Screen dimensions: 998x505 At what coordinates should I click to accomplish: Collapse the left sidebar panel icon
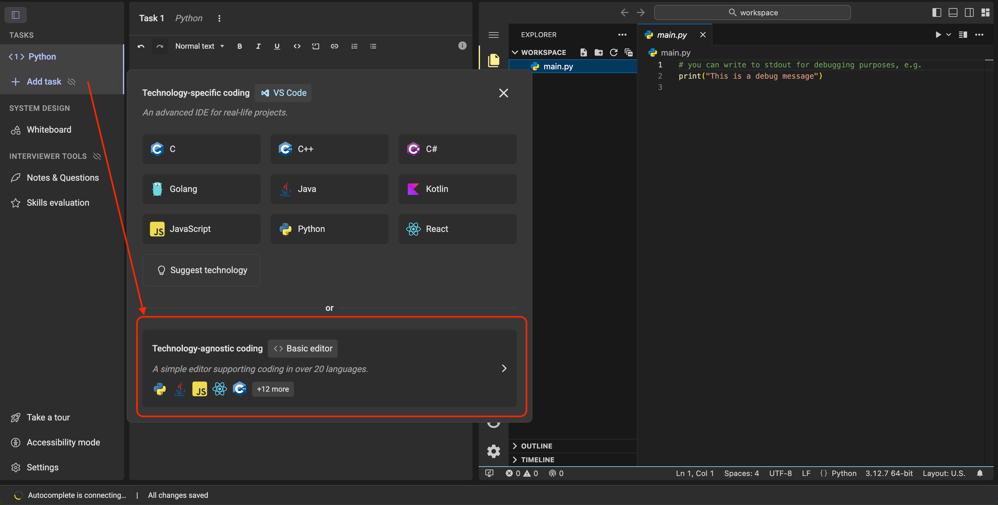(16, 15)
